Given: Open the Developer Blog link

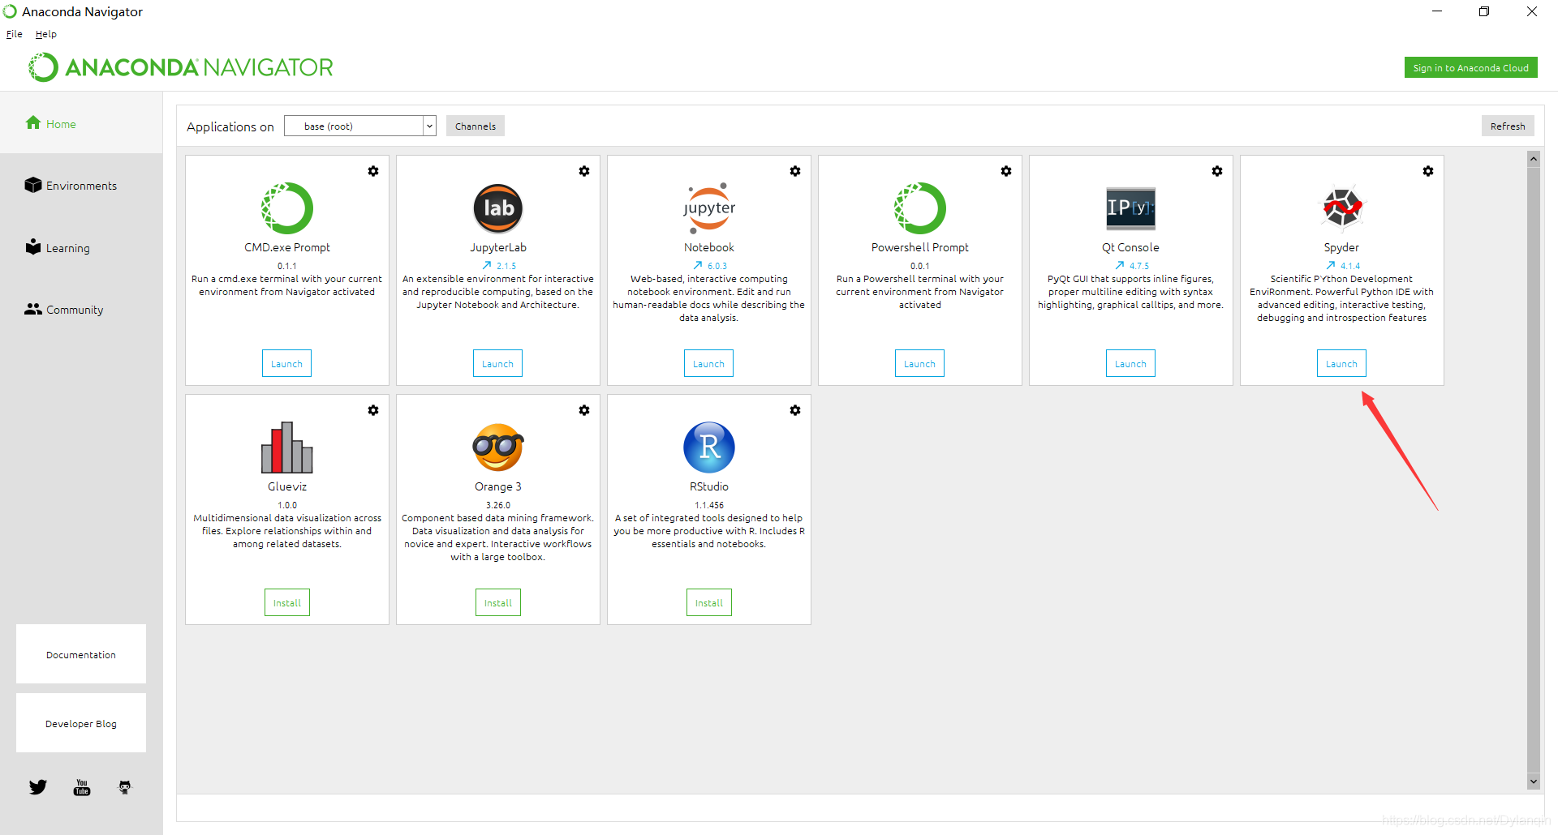Looking at the screenshot, I should (x=81, y=723).
